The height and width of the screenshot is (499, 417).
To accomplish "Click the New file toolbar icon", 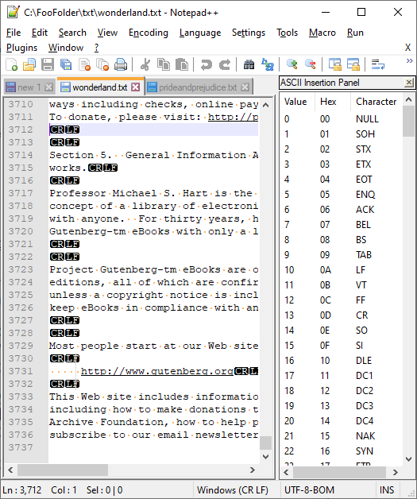I will tap(11, 64).
